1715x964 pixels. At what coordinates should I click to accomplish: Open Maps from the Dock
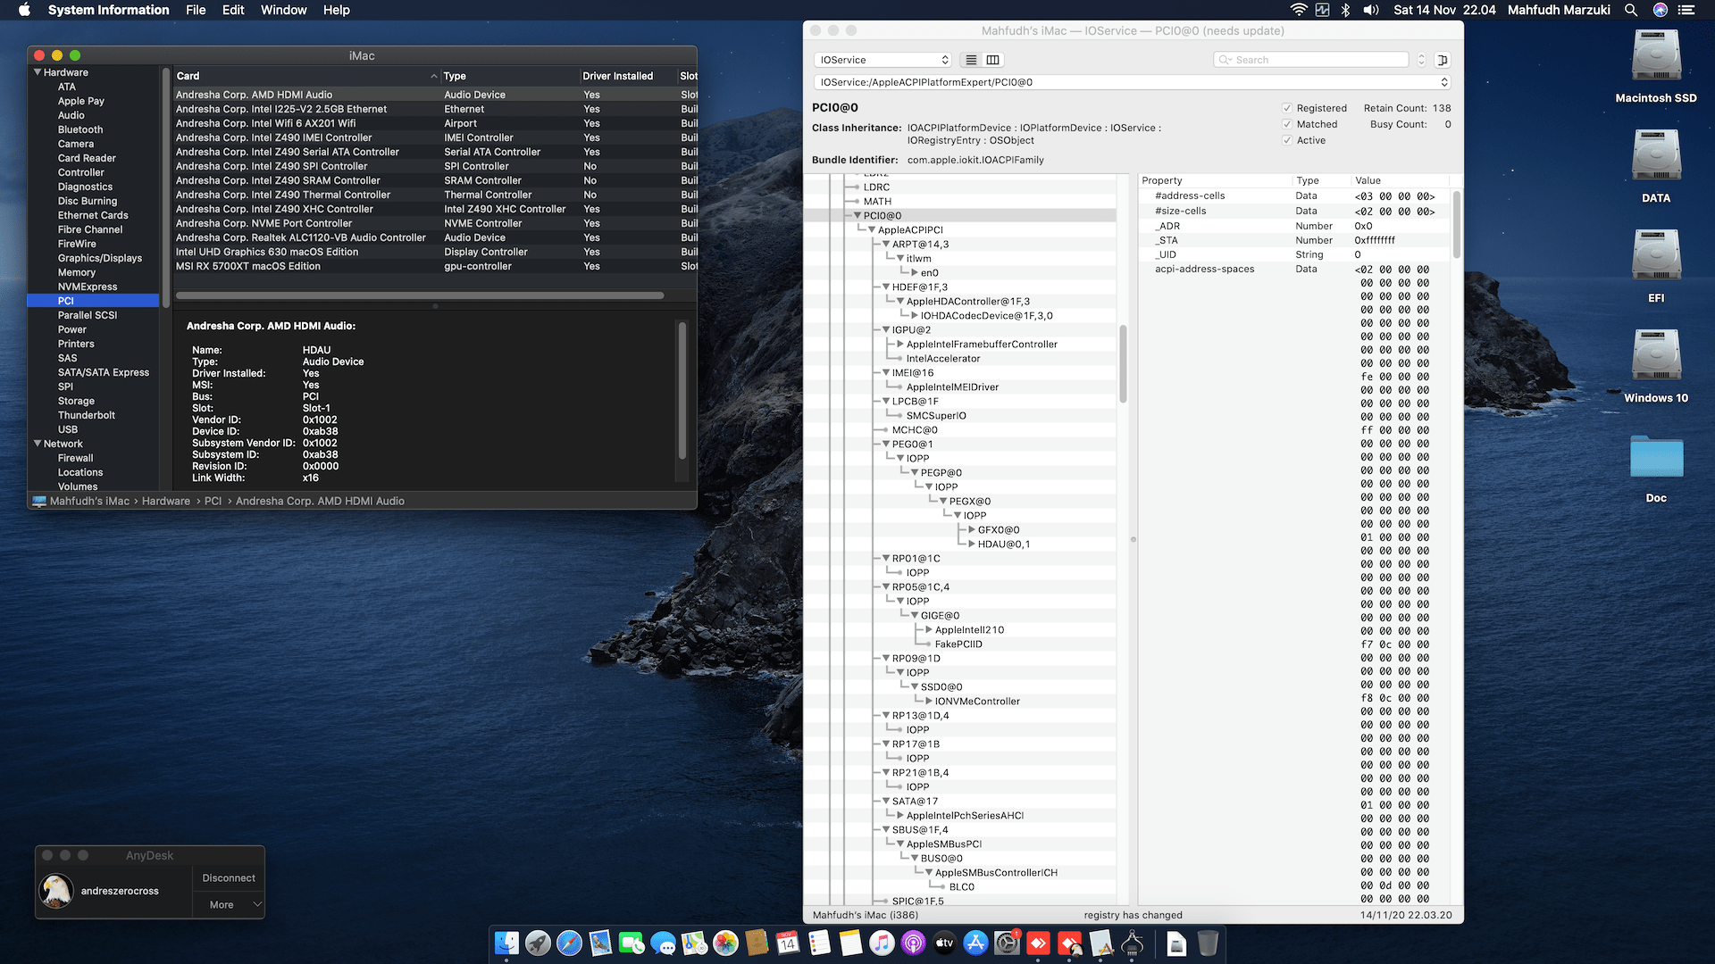[x=694, y=943]
